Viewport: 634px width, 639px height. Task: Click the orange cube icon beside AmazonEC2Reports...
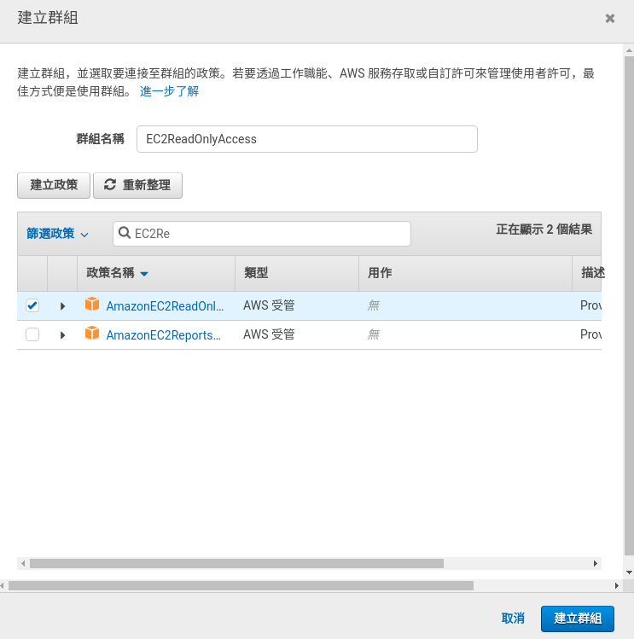pyautogui.click(x=92, y=333)
